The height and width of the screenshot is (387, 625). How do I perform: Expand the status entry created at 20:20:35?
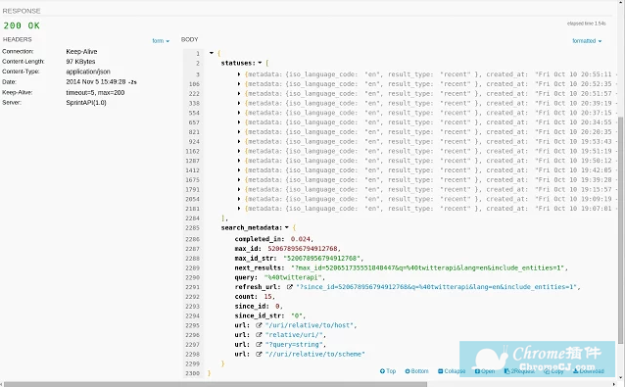point(239,131)
